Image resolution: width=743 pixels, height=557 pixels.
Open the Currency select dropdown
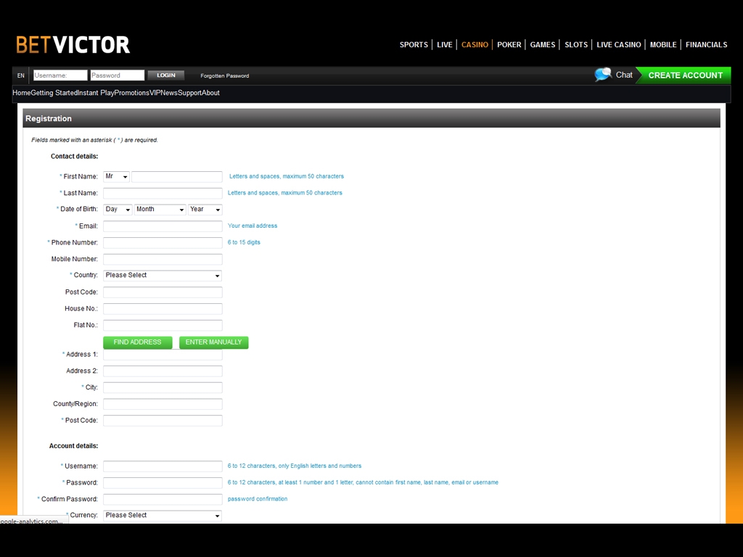[163, 516]
